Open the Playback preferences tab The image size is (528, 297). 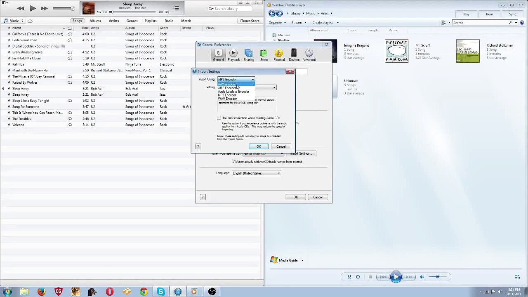tap(233, 55)
